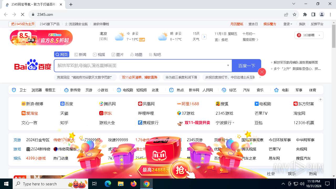Click the 抢 button on the popup

(180, 171)
